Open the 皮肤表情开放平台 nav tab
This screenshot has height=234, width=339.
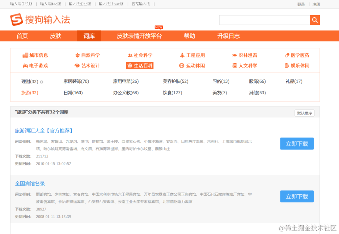coord(139,36)
